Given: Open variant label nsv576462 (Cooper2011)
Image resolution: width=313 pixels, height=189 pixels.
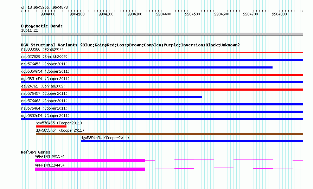Looking at the screenshot, I should 44,101.
